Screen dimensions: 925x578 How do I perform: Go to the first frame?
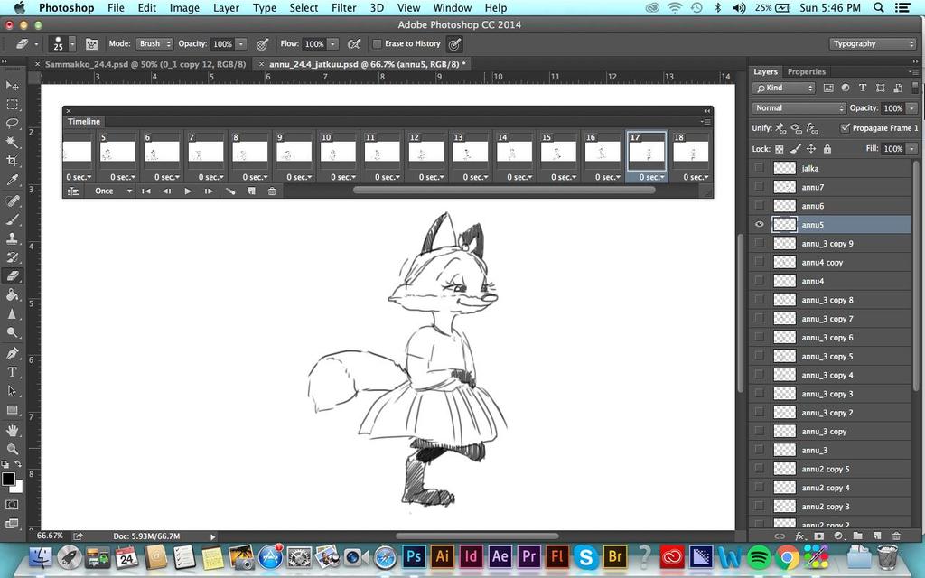click(145, 191)
